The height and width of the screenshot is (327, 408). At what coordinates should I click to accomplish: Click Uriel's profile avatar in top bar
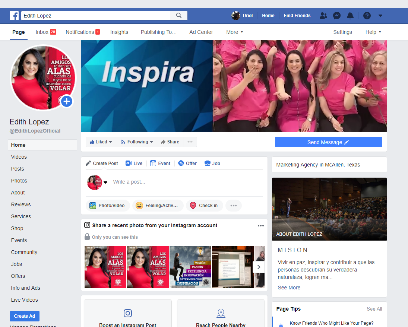[236, 16]
